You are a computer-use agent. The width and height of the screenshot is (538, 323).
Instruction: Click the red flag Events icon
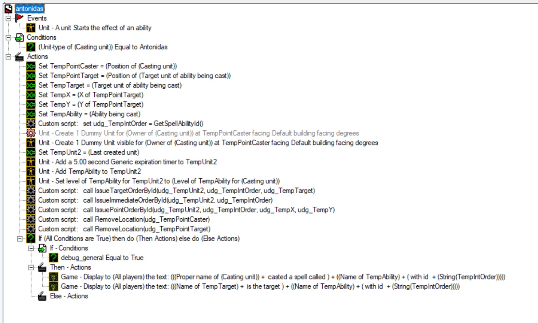[19, 18]
